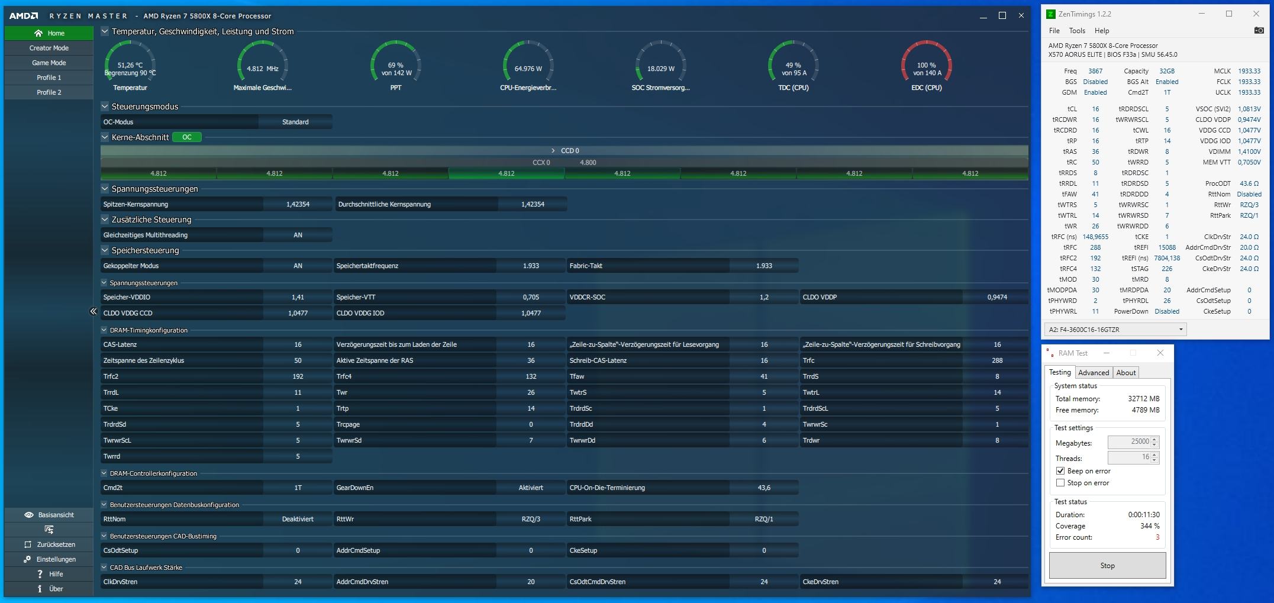This screenshot has height=603, width=1274.
Task: Collapse DRAM-Timingkonfiguration section
Action: point(104,330)
